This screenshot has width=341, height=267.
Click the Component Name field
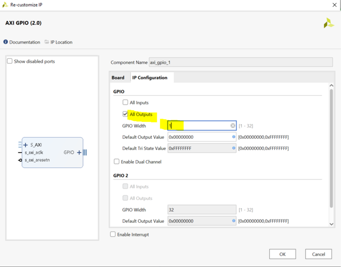coord(241,62)
